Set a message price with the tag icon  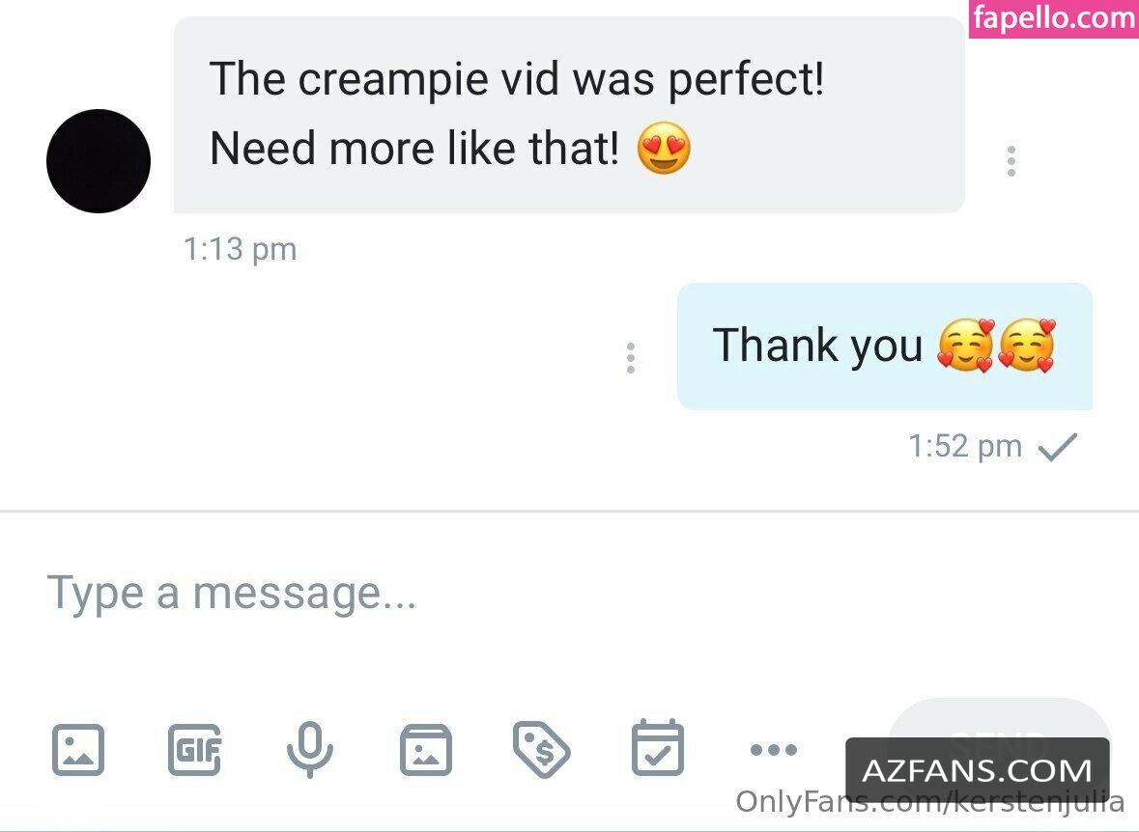(541, 749)
